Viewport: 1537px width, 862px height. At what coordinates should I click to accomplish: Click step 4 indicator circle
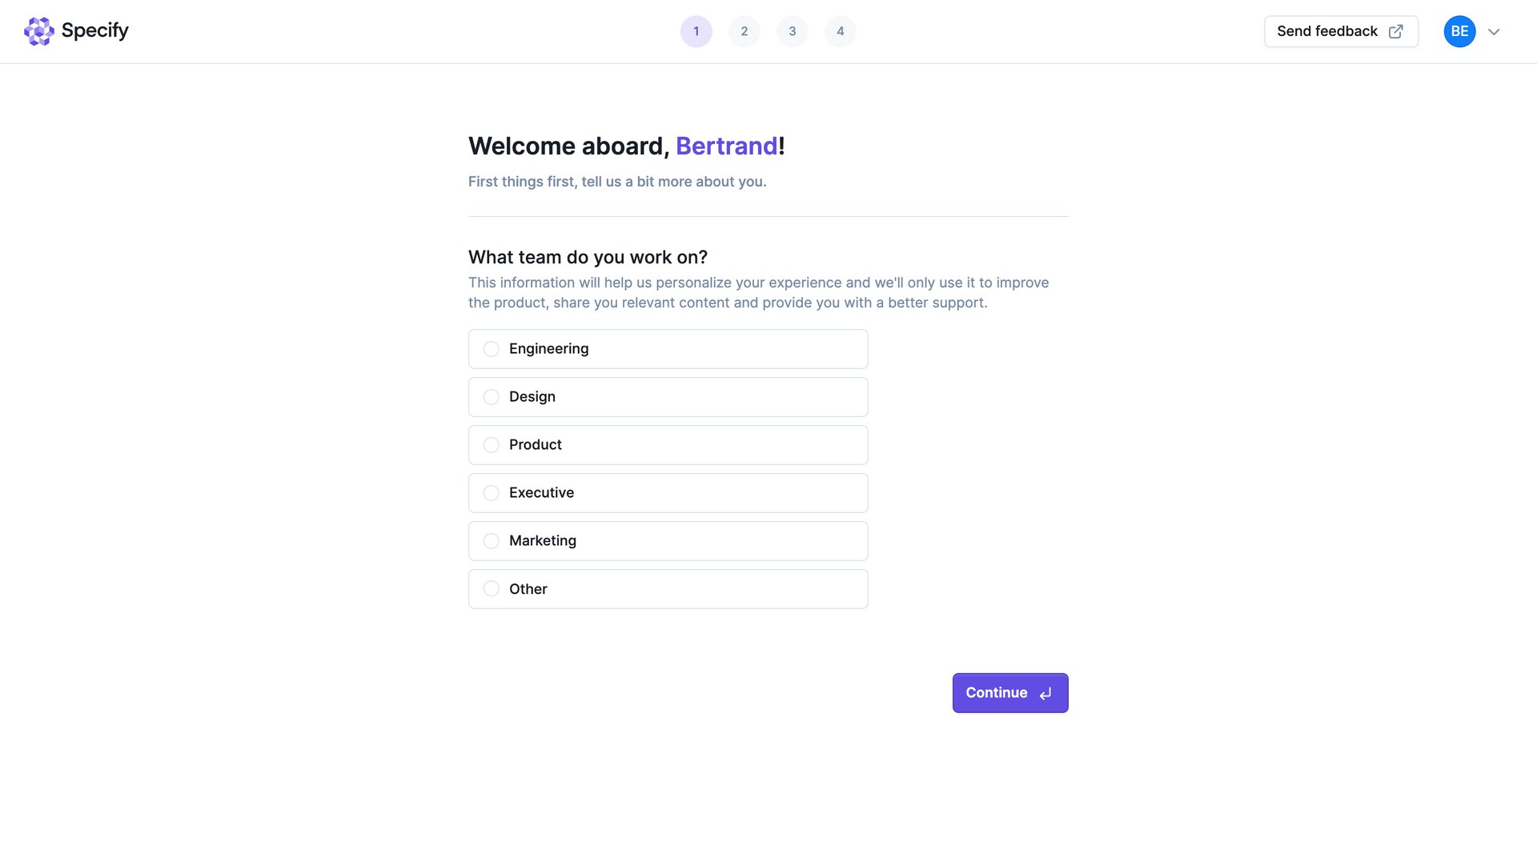point(841,31)
